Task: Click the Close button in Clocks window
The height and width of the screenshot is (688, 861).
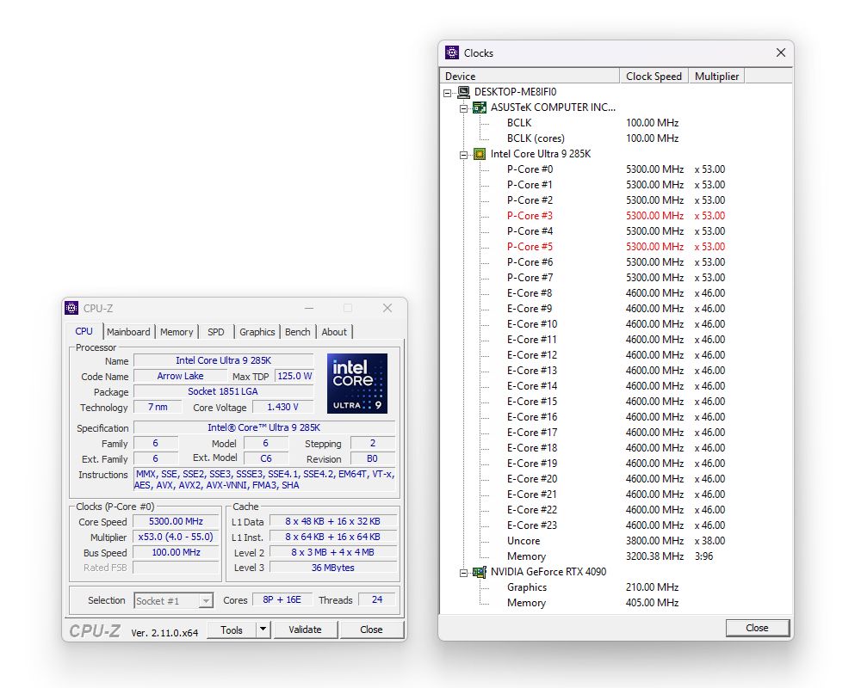Action: 757,628
